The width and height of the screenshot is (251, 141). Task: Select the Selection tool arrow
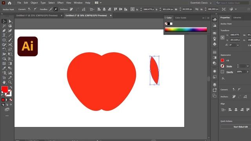point(4,21)
